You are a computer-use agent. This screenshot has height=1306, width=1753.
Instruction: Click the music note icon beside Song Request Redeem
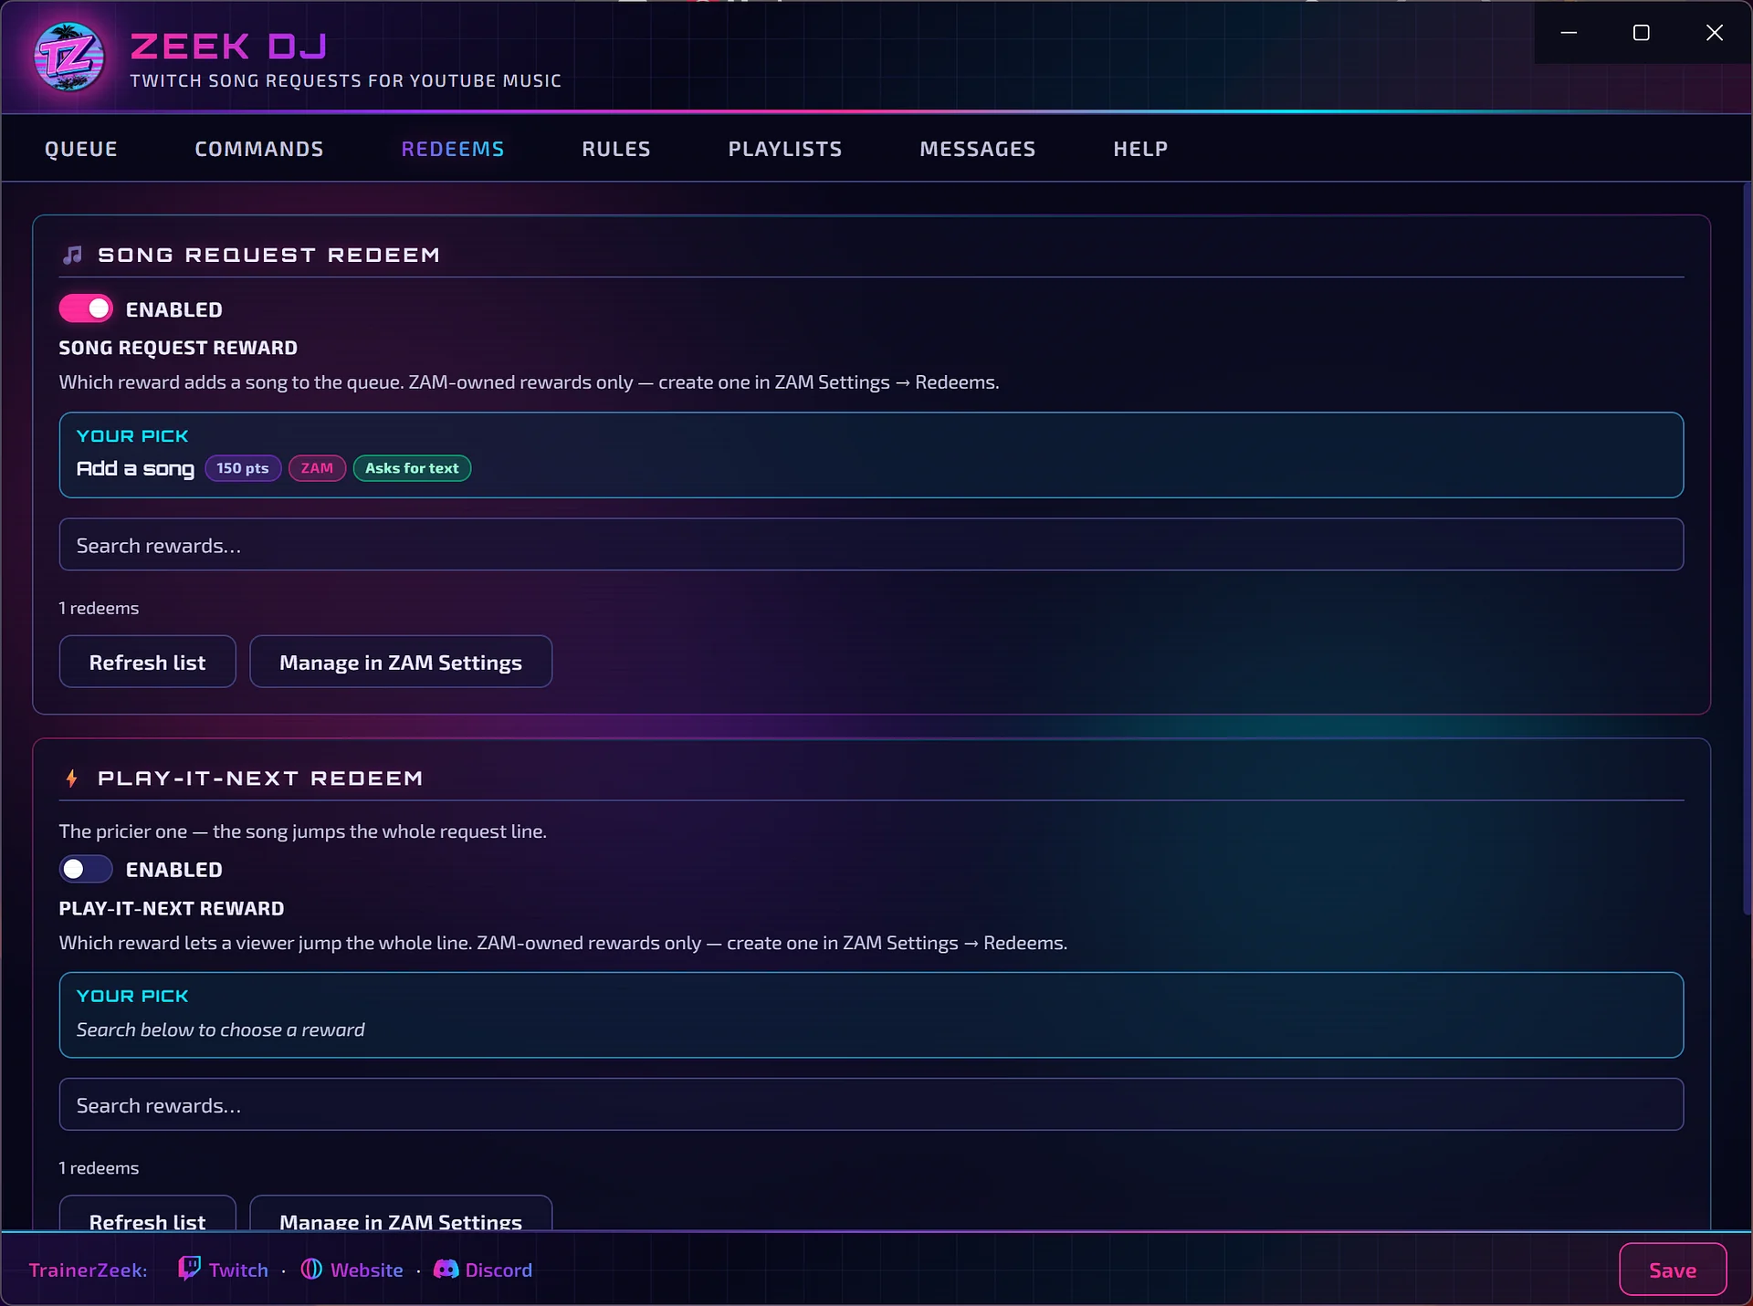[72, 255]
